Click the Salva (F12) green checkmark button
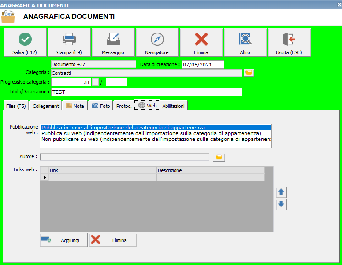342x265 pixels. point(25,43)
